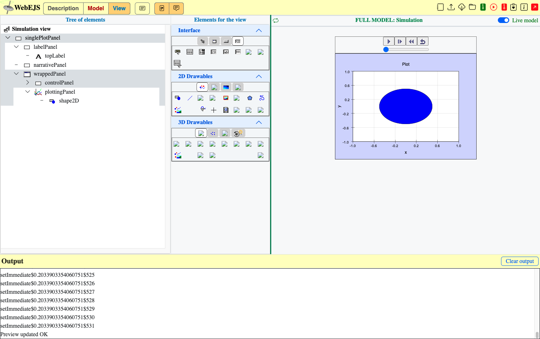Collapse the 2D Drawables section

click(x=259, y=76)
